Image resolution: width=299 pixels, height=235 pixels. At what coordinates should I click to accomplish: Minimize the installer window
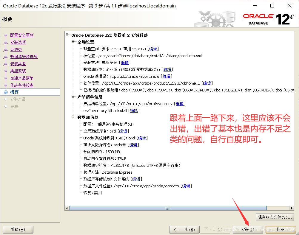click(255, 6)
